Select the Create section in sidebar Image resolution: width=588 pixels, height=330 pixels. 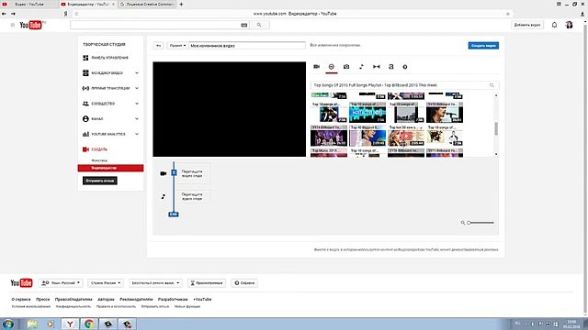(x=96, y=149)
